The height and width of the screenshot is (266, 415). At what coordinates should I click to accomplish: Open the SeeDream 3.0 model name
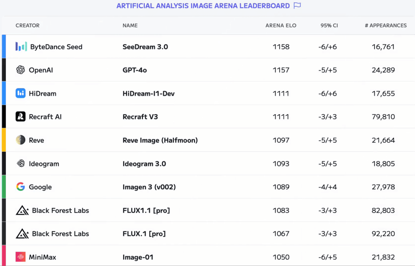point(145,47)
